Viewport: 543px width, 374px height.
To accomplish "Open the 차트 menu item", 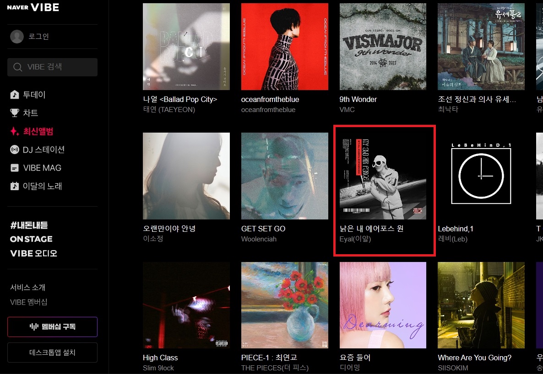I will point(31,113).
